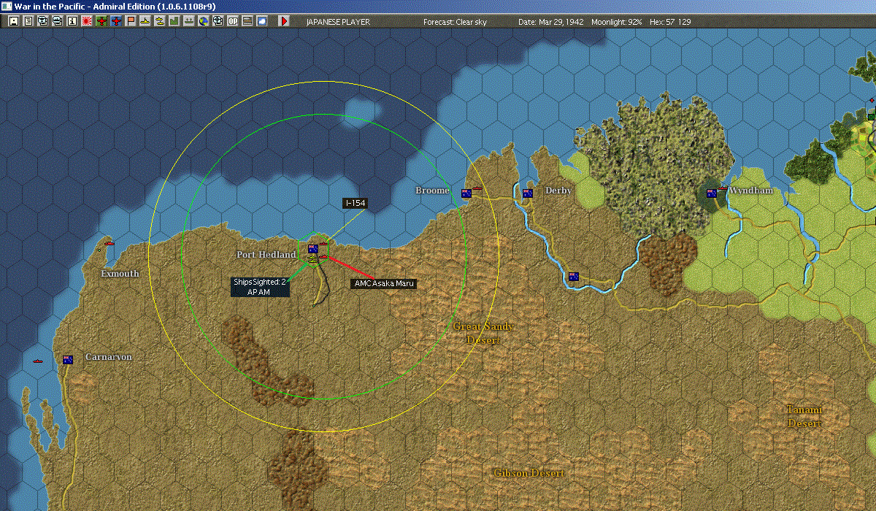Click the Date: Mar 29, 1942 text
This screenshot has height=511, width=876.
(550, 22)
